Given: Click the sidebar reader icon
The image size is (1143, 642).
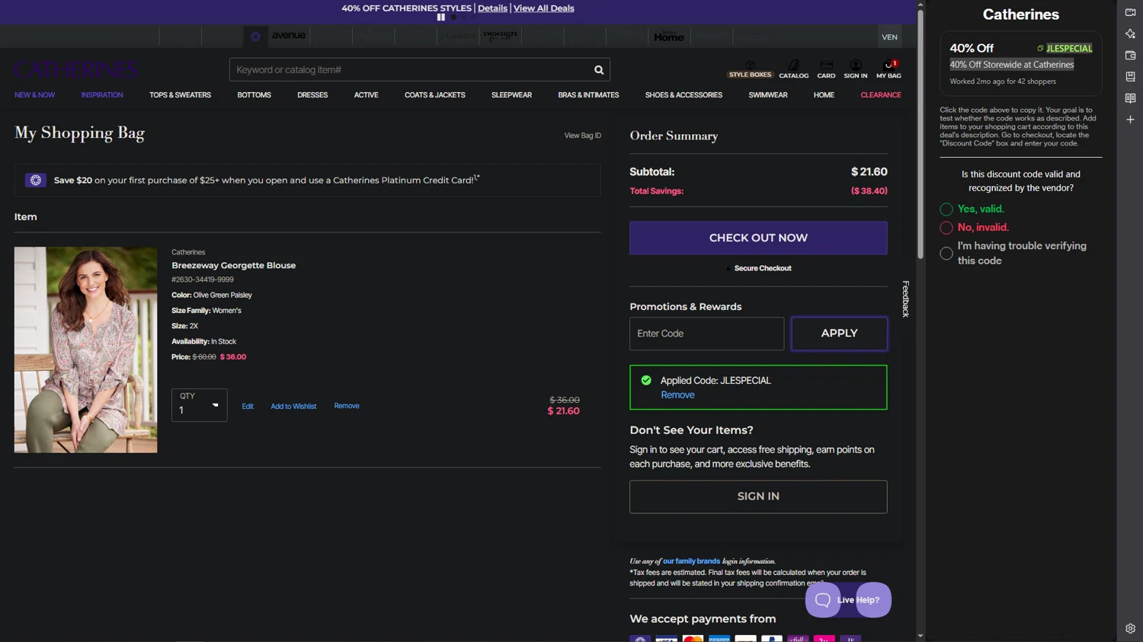Looking at the screenshot, I should click(x=1130, y=98).
